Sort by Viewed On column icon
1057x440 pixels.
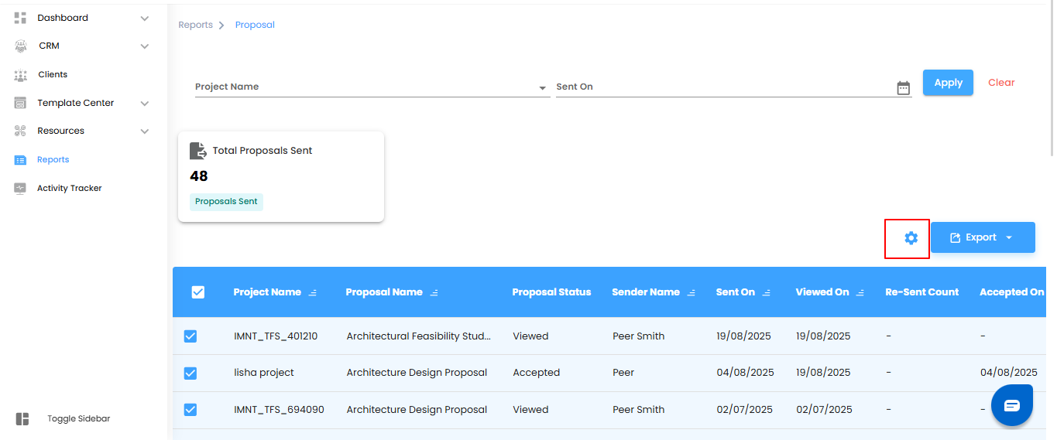[x=860, y=292]
